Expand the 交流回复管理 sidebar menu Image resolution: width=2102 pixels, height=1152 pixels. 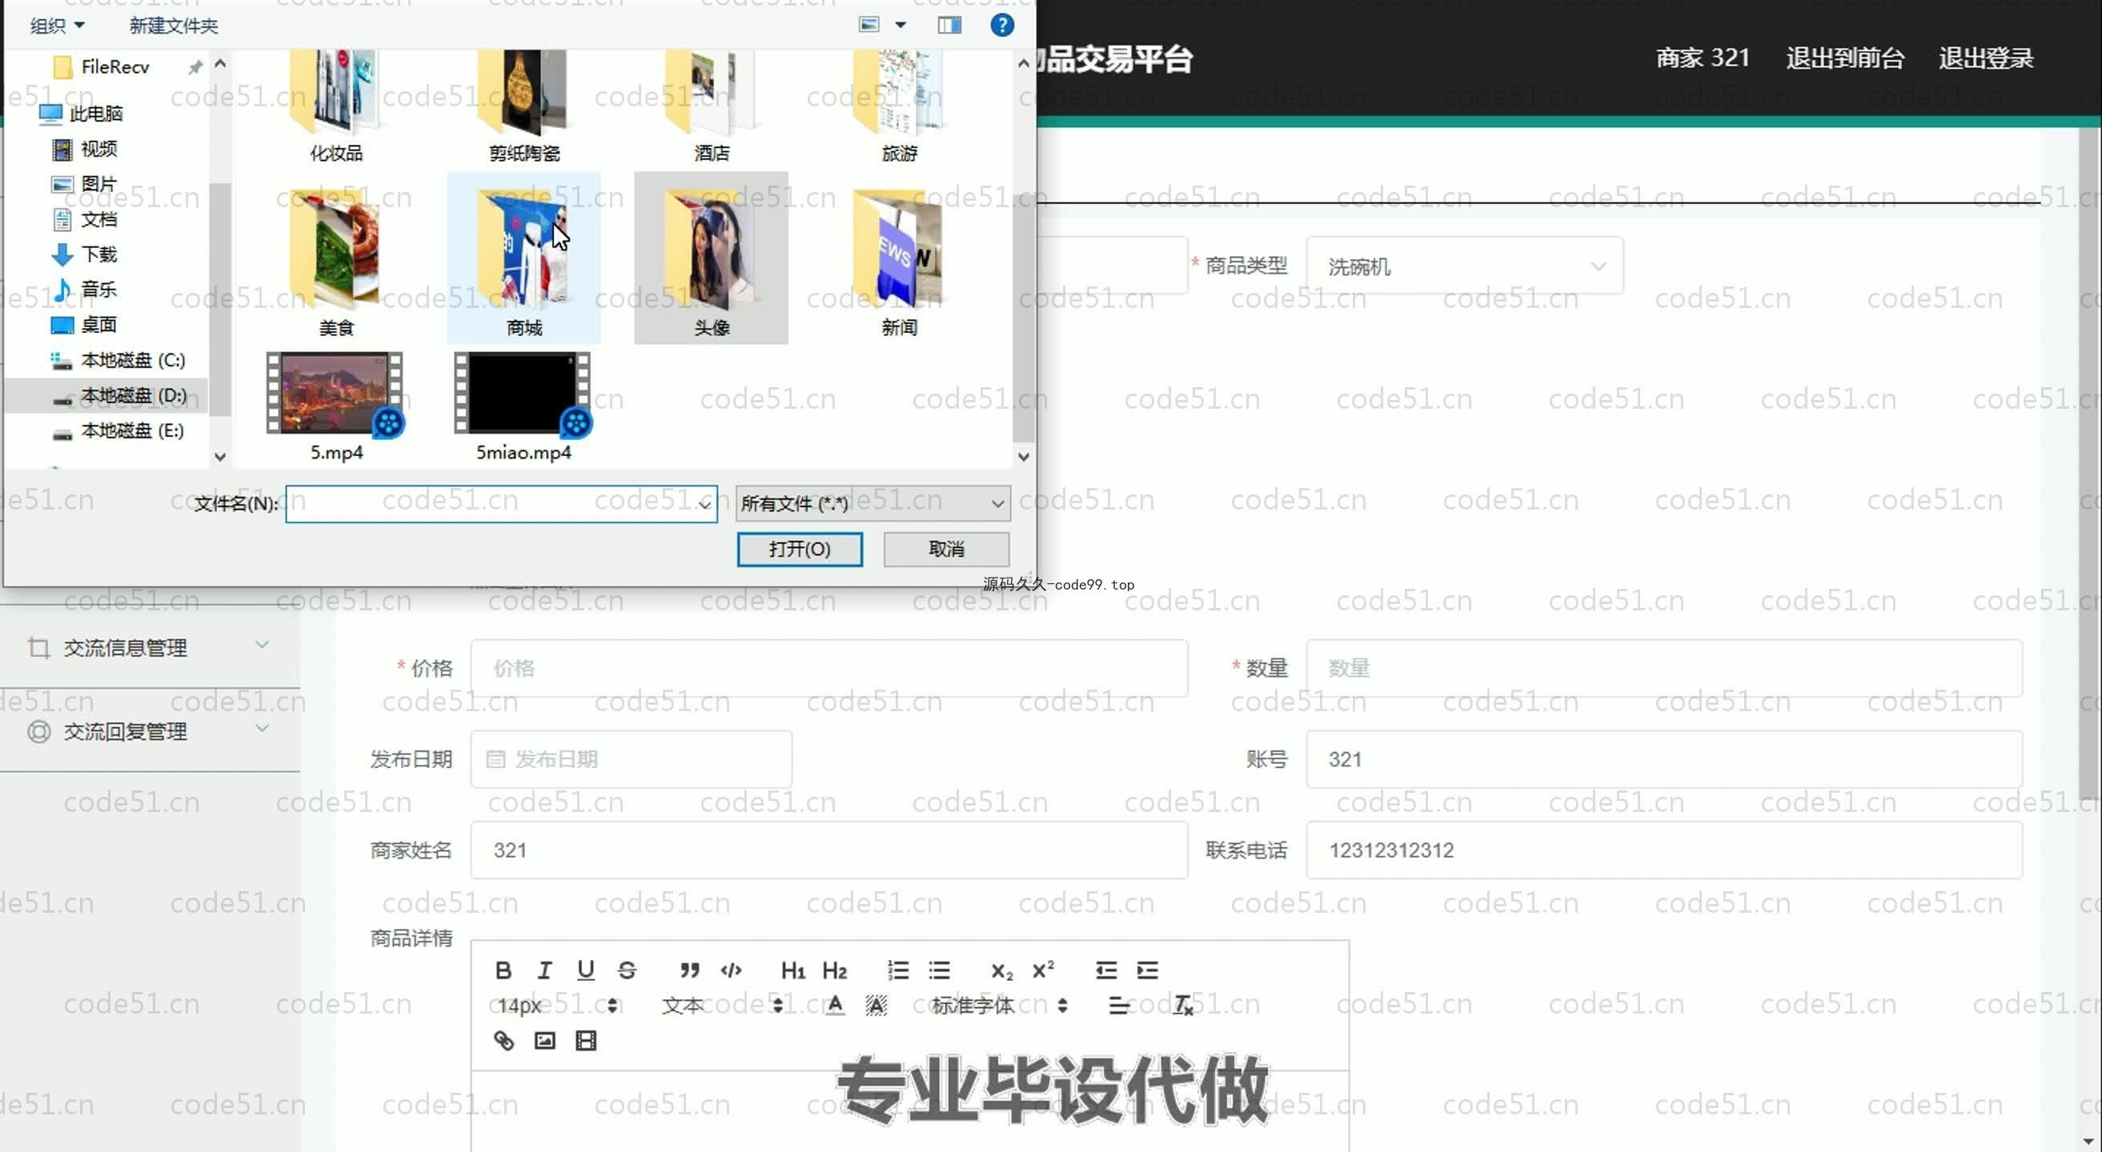(x=150, y=730)
